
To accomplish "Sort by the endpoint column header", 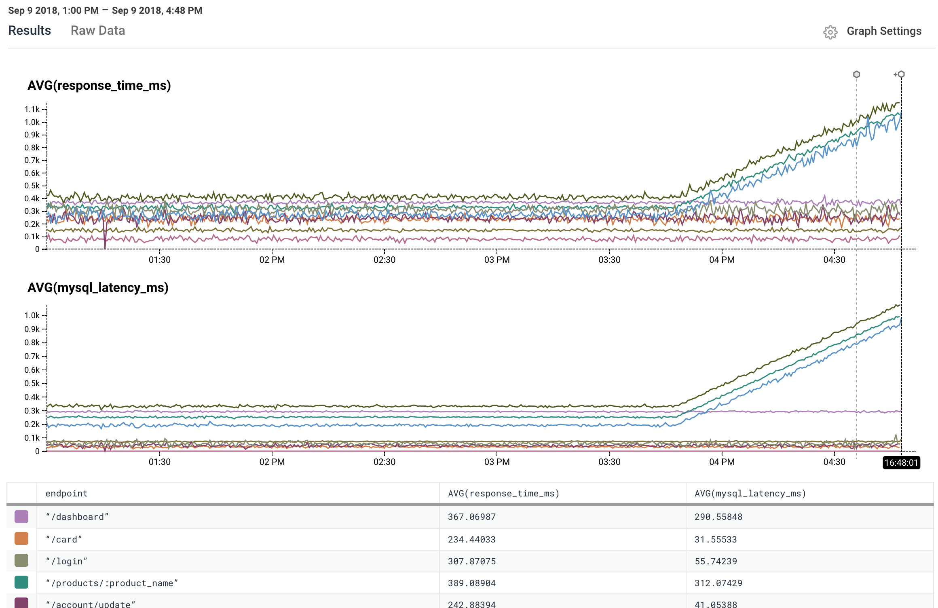I will (x=67, y=493).
